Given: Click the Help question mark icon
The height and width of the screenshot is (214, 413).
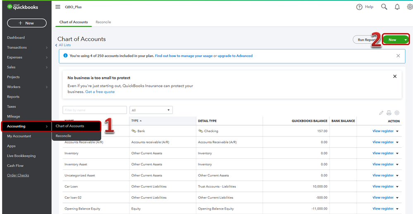Looking at the screenshot, I should click(x=359, y=7).
